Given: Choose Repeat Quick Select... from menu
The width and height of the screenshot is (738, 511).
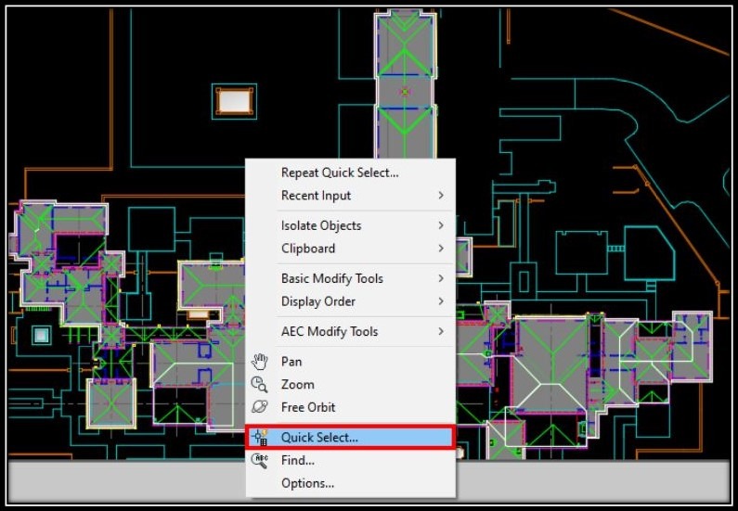Looking at the screenshot, I should (350, 173).
